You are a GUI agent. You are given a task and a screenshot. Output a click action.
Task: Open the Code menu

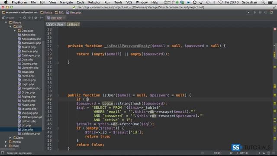click(81, 2)
